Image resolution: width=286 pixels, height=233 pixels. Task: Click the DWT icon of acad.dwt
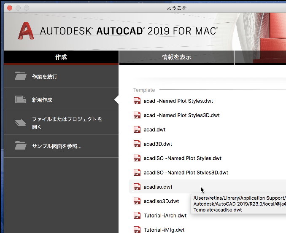click(137, 129)
